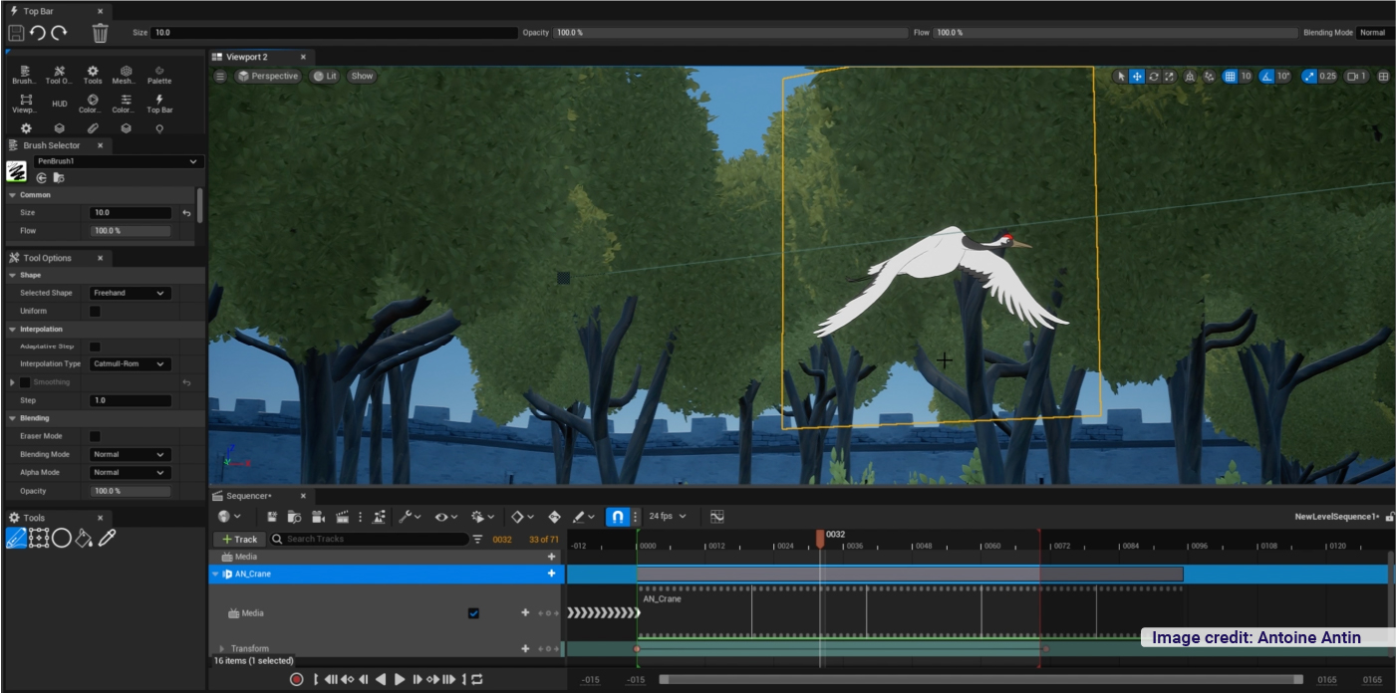The image size is (1397, 693).
Task: Click the Perspective view button
Action: [x=268, y=76]
